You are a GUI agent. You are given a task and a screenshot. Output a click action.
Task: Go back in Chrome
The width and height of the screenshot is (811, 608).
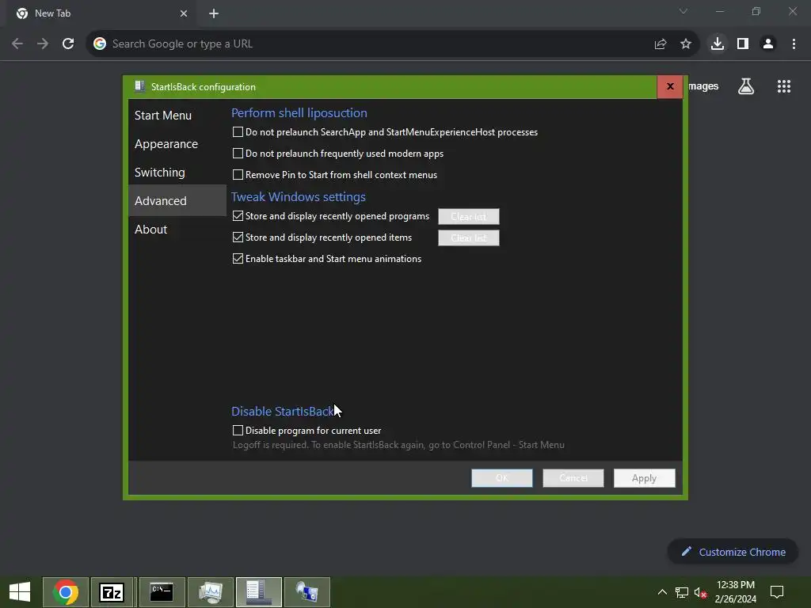[17, 44]
